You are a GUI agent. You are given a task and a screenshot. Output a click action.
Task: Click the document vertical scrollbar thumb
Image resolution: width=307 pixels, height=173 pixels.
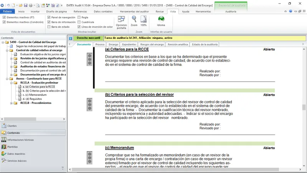304,107
